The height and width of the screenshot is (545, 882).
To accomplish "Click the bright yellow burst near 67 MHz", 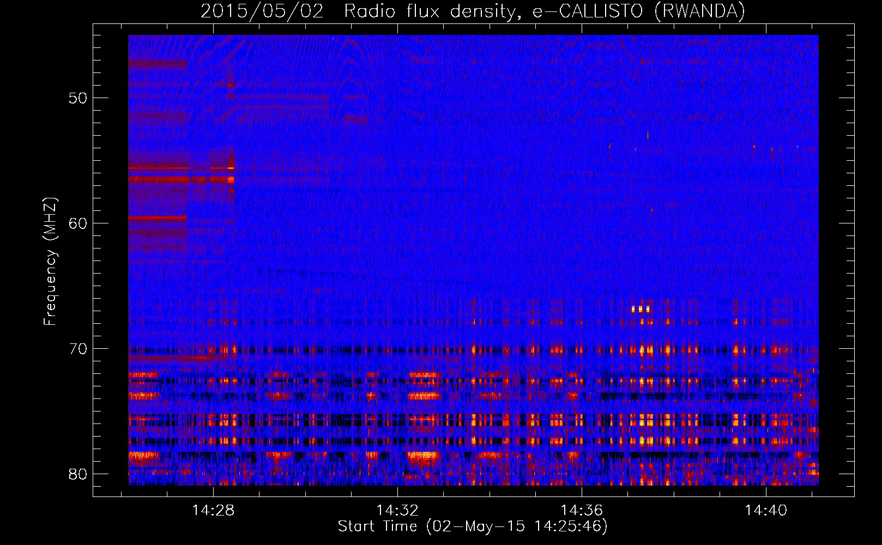I will tap(641, 309).
